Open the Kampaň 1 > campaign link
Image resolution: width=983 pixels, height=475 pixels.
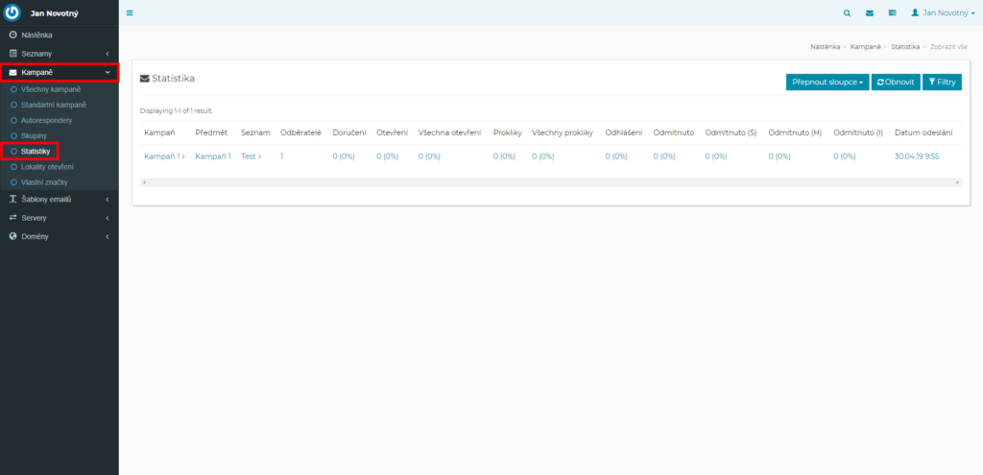[164, 156]
